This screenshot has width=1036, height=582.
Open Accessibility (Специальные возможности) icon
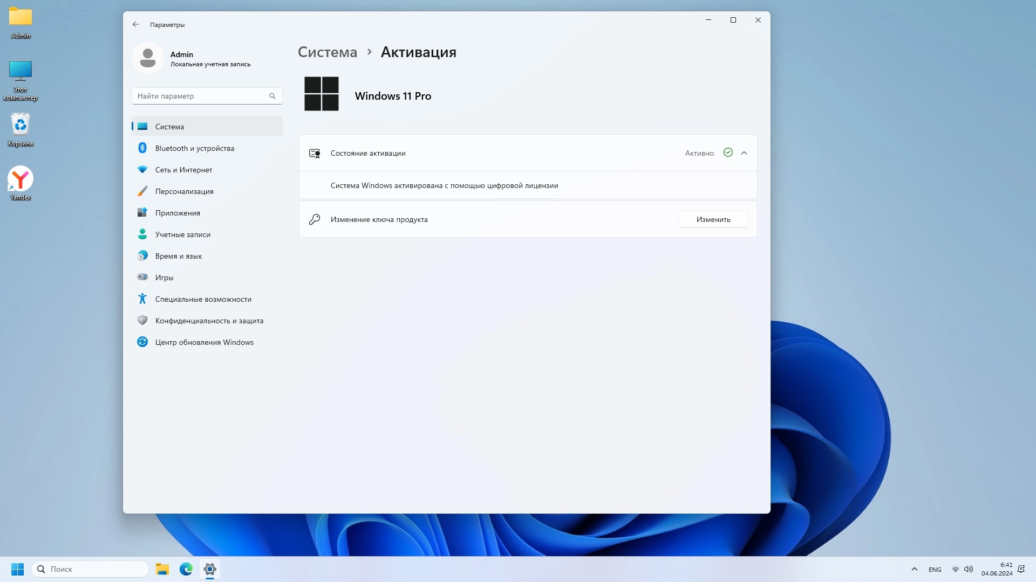coord(142,299)
